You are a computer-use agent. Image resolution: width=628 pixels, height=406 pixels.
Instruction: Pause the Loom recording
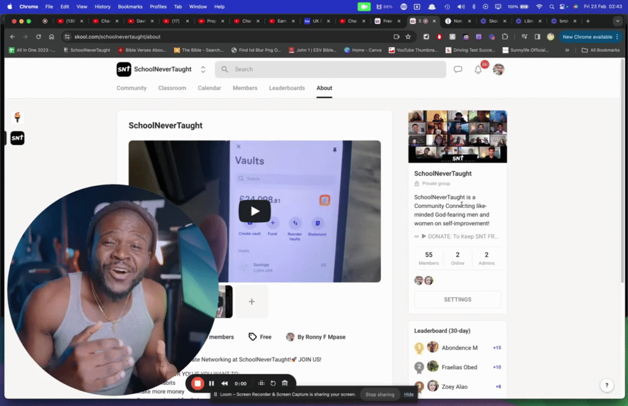pyautogui.click(x=212, y=383)
